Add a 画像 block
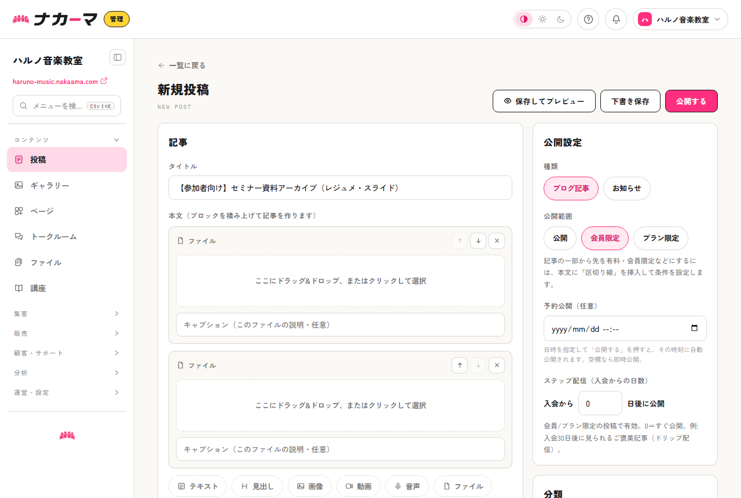 [x=310, y=486]
